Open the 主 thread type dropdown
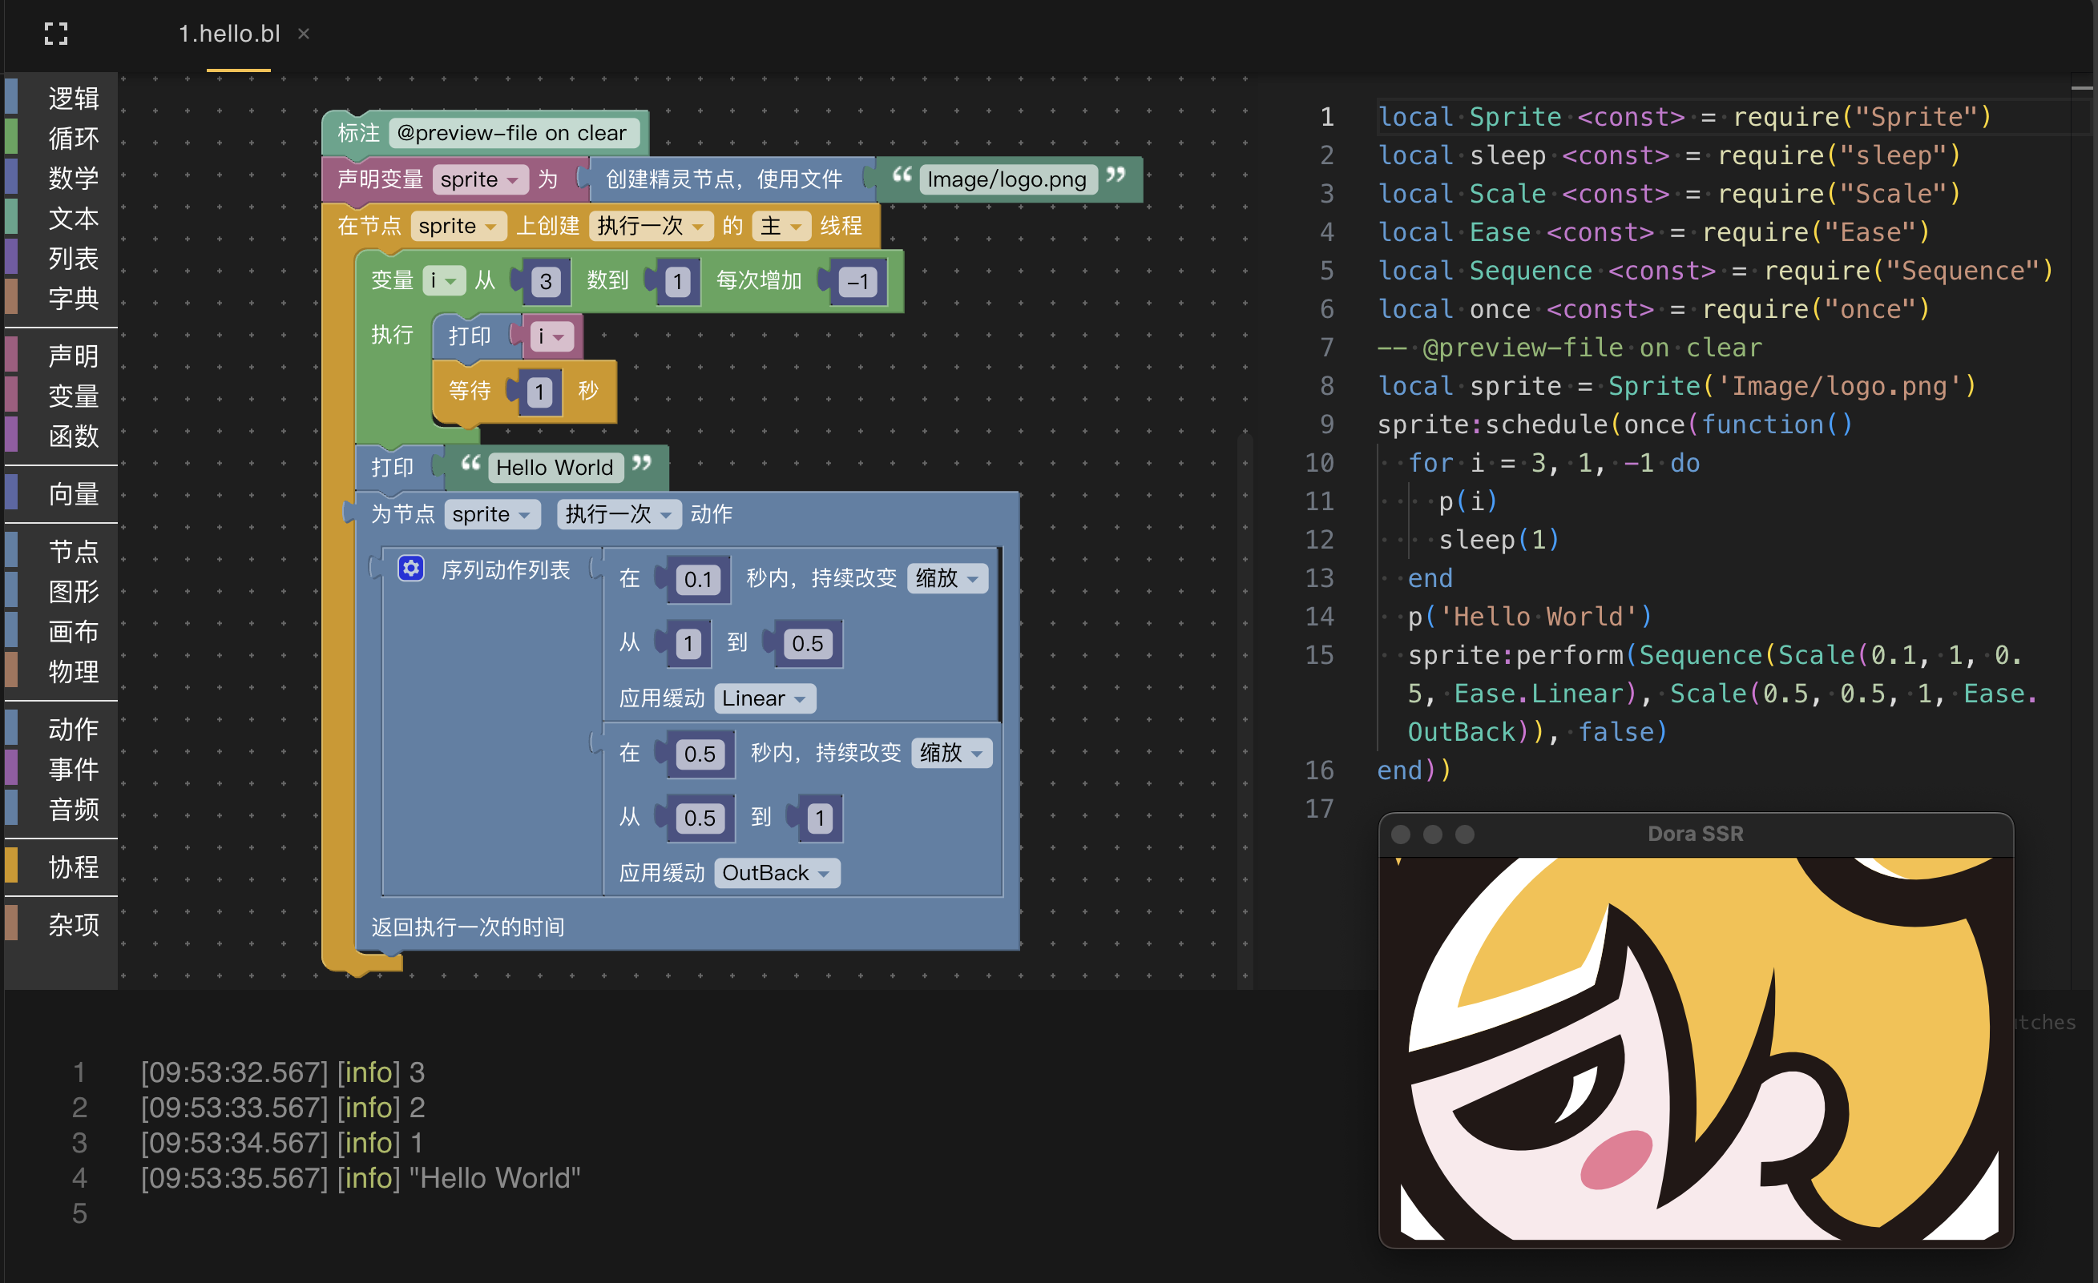 point(781,226)
